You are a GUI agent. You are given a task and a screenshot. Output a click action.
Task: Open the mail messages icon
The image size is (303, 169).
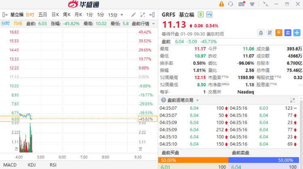coord(242,4)
